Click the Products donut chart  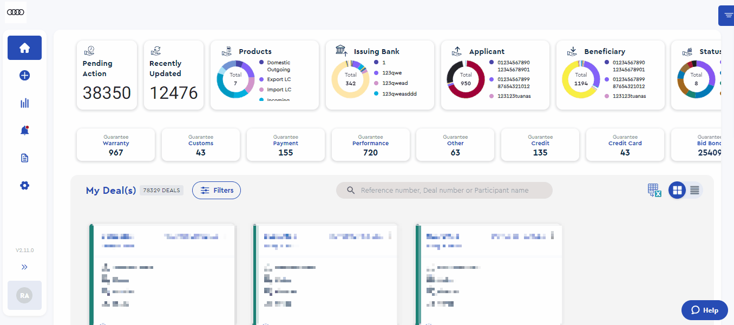tap(235, 79)
